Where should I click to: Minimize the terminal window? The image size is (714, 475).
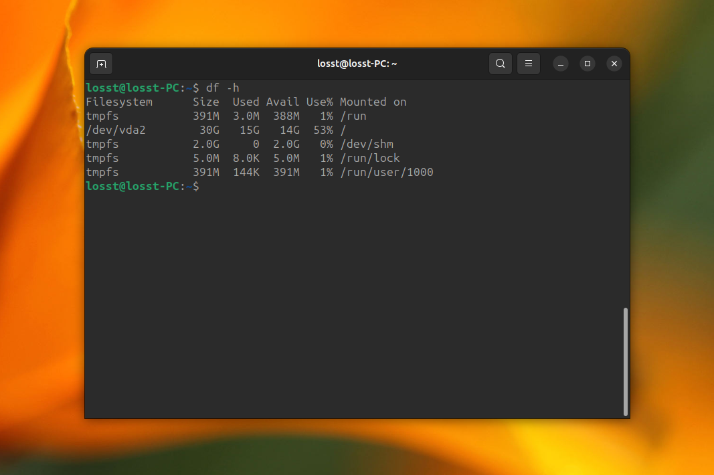(x=560, y=63)
